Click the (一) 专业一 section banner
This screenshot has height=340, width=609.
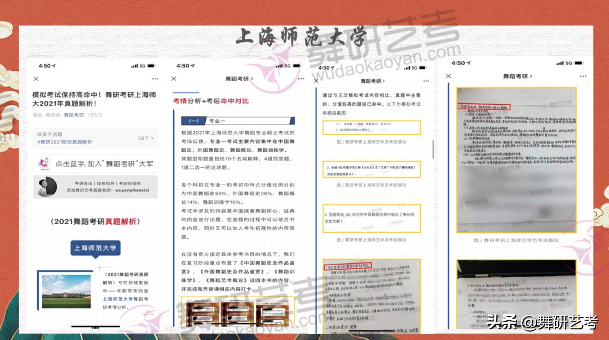coord(238,120)
